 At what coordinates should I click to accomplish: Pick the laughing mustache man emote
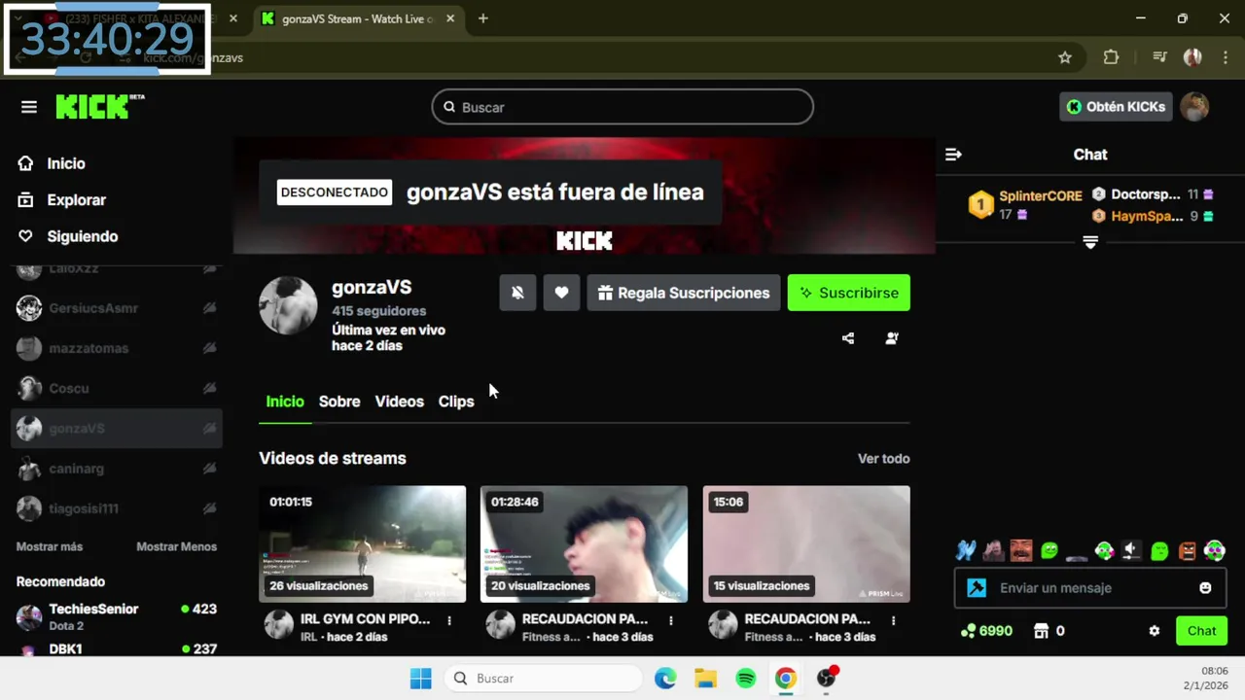1020,551
